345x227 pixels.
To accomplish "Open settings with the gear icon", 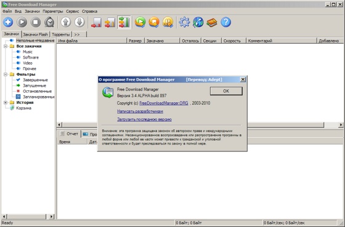I will pos(184,22).
